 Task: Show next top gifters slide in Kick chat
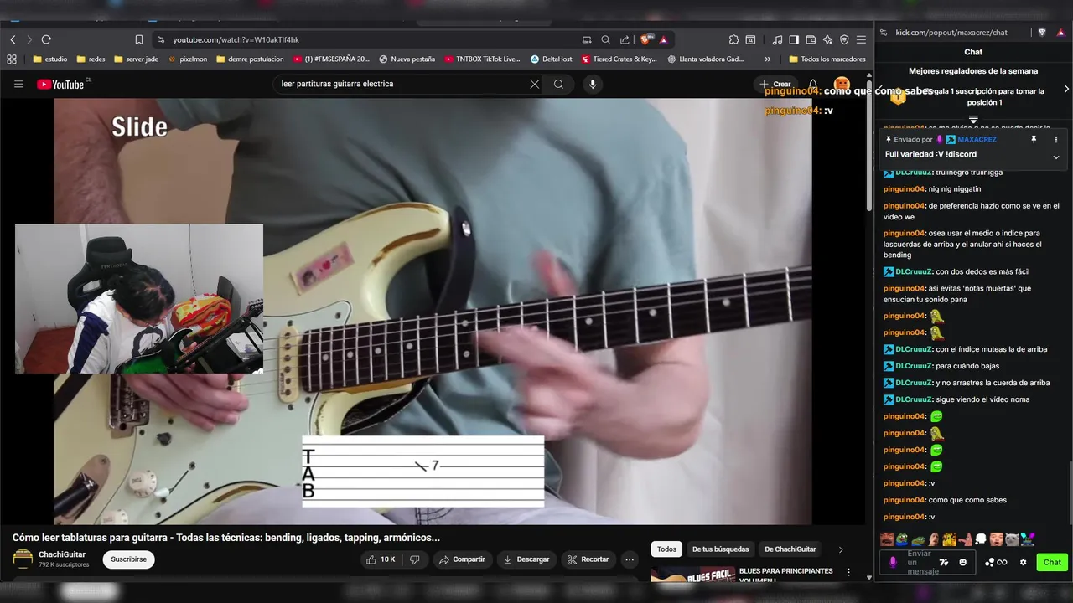click(x=1066, y=89)
